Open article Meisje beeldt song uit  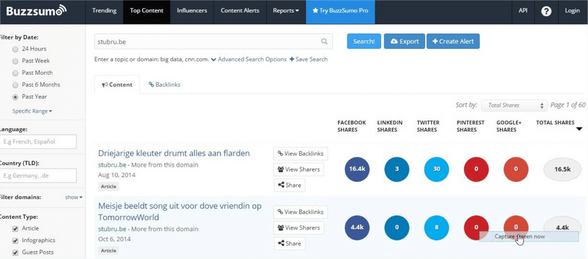tap(180, 211)
